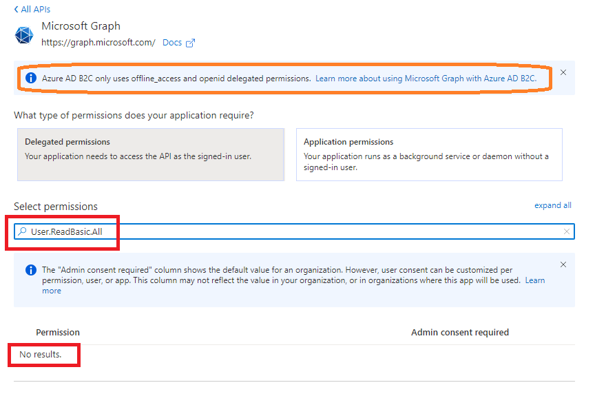This screenshot has height=416, width=595.
Task: Click the Microsoft Graph hexagonal logo icon
Action: pos(23,34)
